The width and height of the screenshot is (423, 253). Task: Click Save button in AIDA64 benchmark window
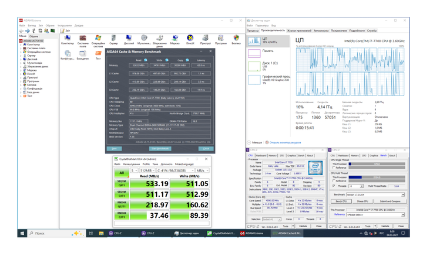pos(114,148)
